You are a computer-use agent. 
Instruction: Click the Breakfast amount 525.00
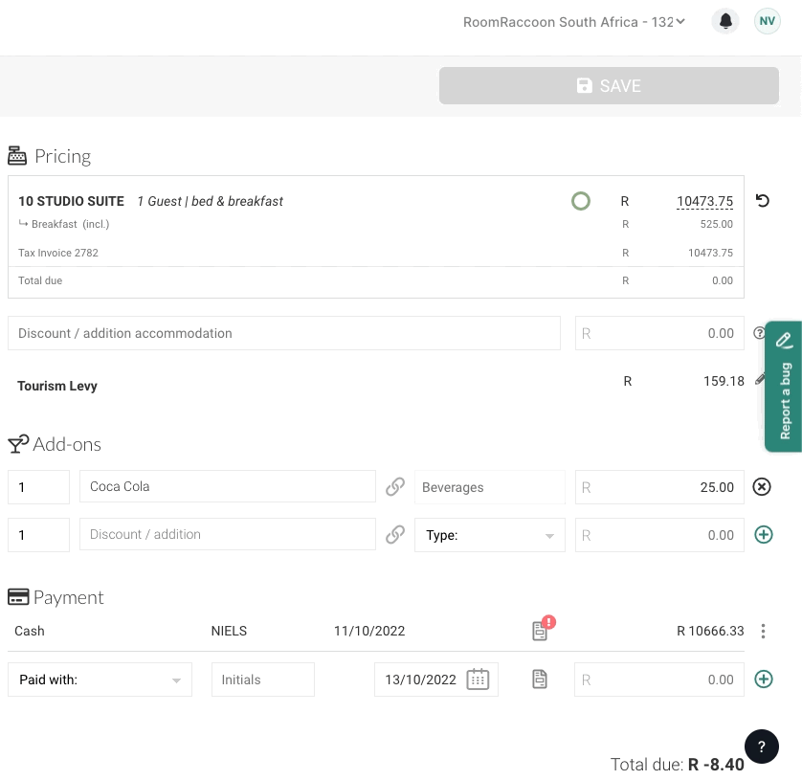point(716,224)
